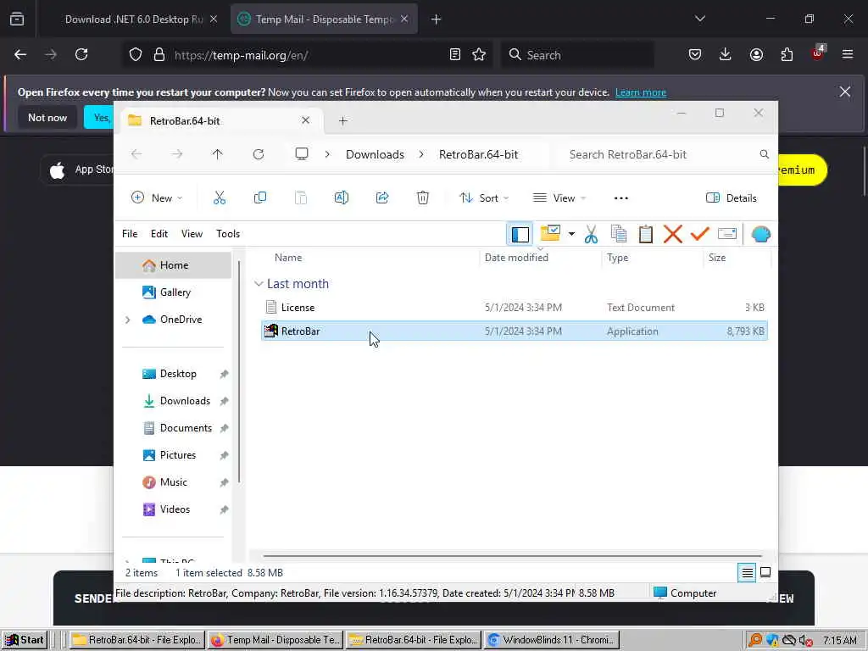
Task: Close the RetroBar.64-bit Explorer tab
Action: [305, 120]
